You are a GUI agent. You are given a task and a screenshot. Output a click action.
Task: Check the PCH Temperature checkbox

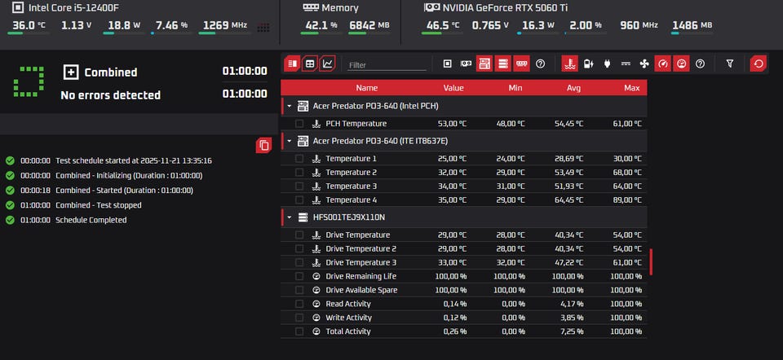click(x=299, y=124)
